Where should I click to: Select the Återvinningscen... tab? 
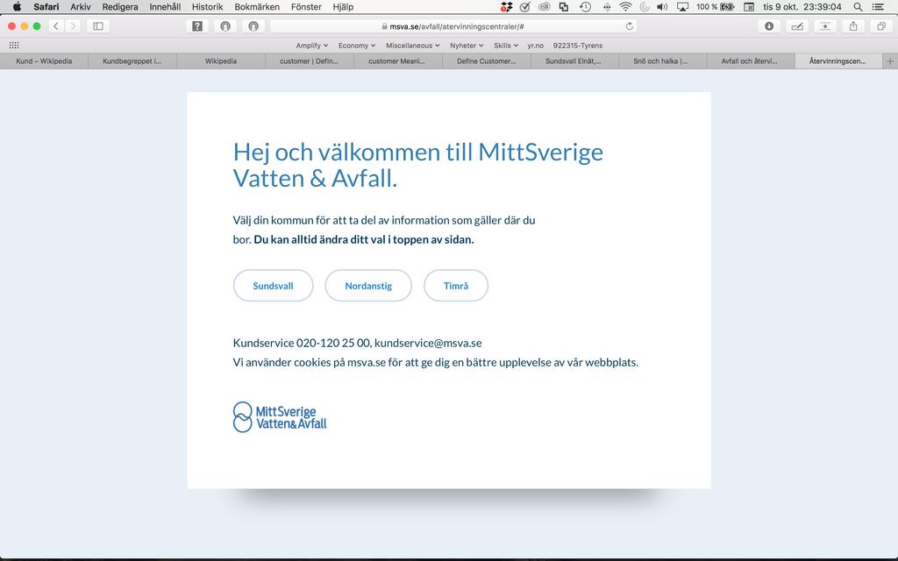point(839,61)
